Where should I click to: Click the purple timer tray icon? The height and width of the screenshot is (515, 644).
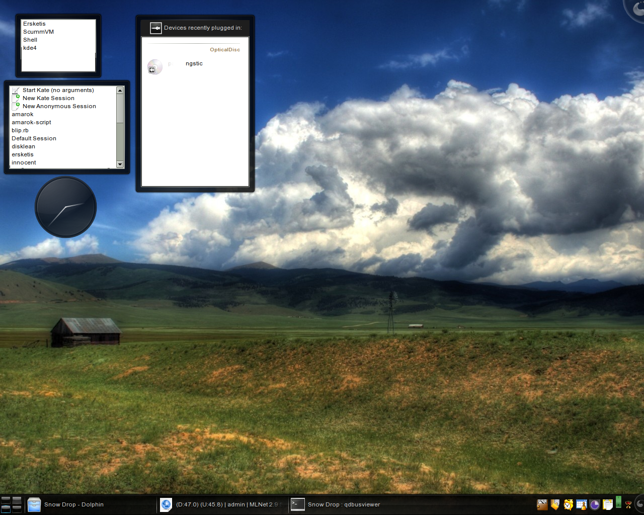point(595,504)
